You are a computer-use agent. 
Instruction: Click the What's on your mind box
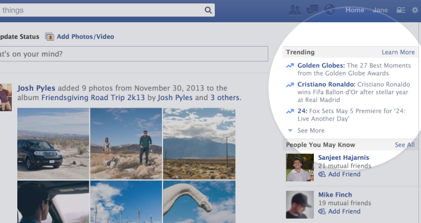pyautogui.click(x=134, y=54)
